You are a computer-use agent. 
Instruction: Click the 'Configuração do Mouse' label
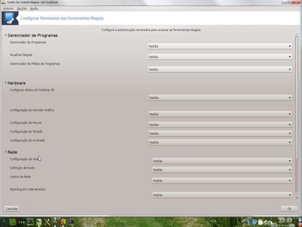26,123
